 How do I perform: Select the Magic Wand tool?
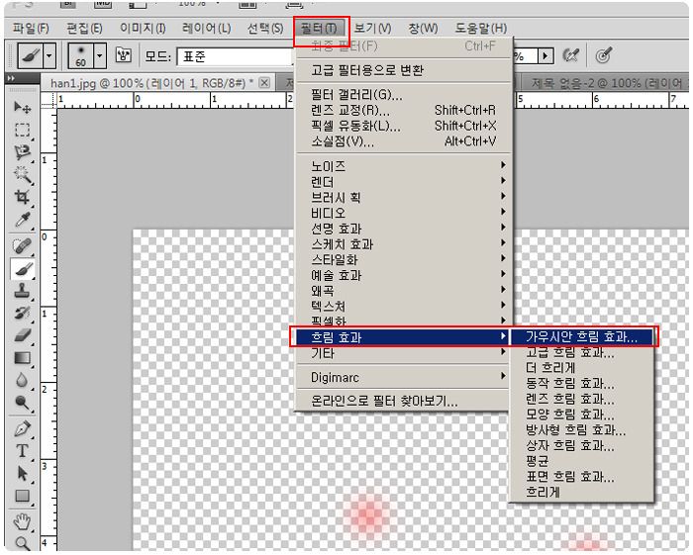click(x=22, y=175)
